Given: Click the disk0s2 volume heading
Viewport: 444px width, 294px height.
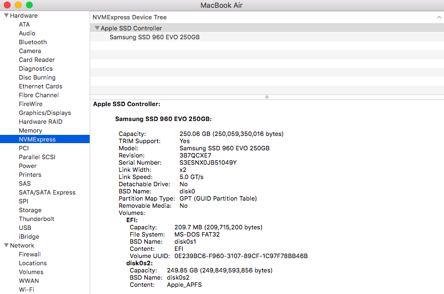Looking at the screenshot, I should 140,263.
